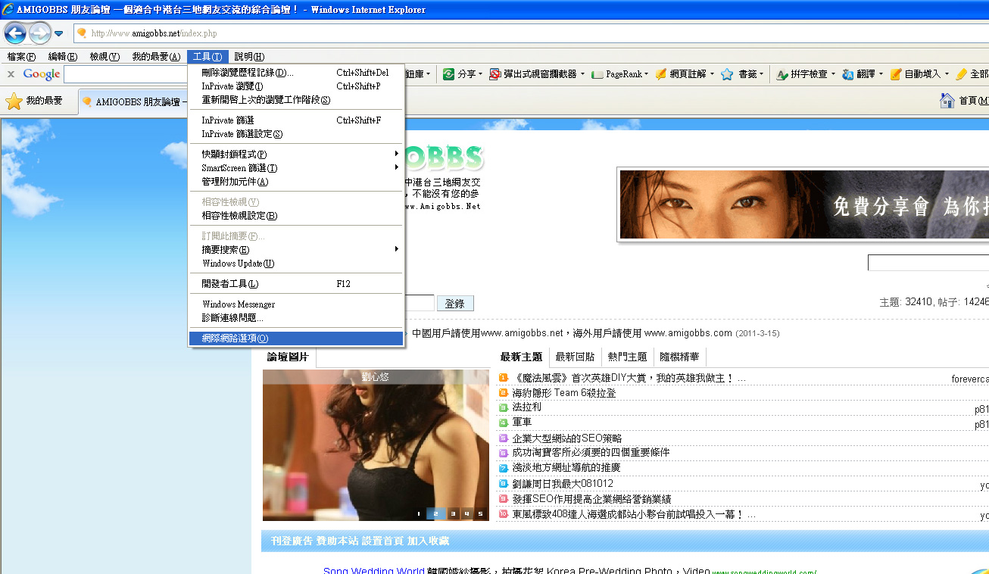Open the 檢視 menu in menu bar
The width and height of the screenshot is (989, 574).
[x=104, y=57]
